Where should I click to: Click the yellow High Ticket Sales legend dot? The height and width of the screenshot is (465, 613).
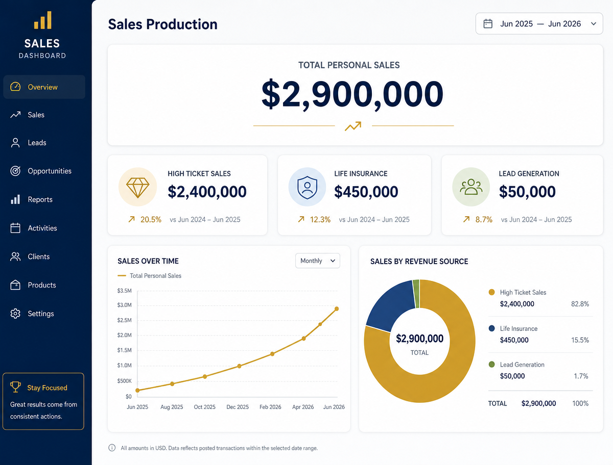pyautogui.click(x=491, y=292)
